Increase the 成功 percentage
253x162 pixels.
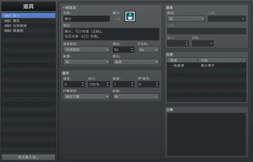point(107,83)
